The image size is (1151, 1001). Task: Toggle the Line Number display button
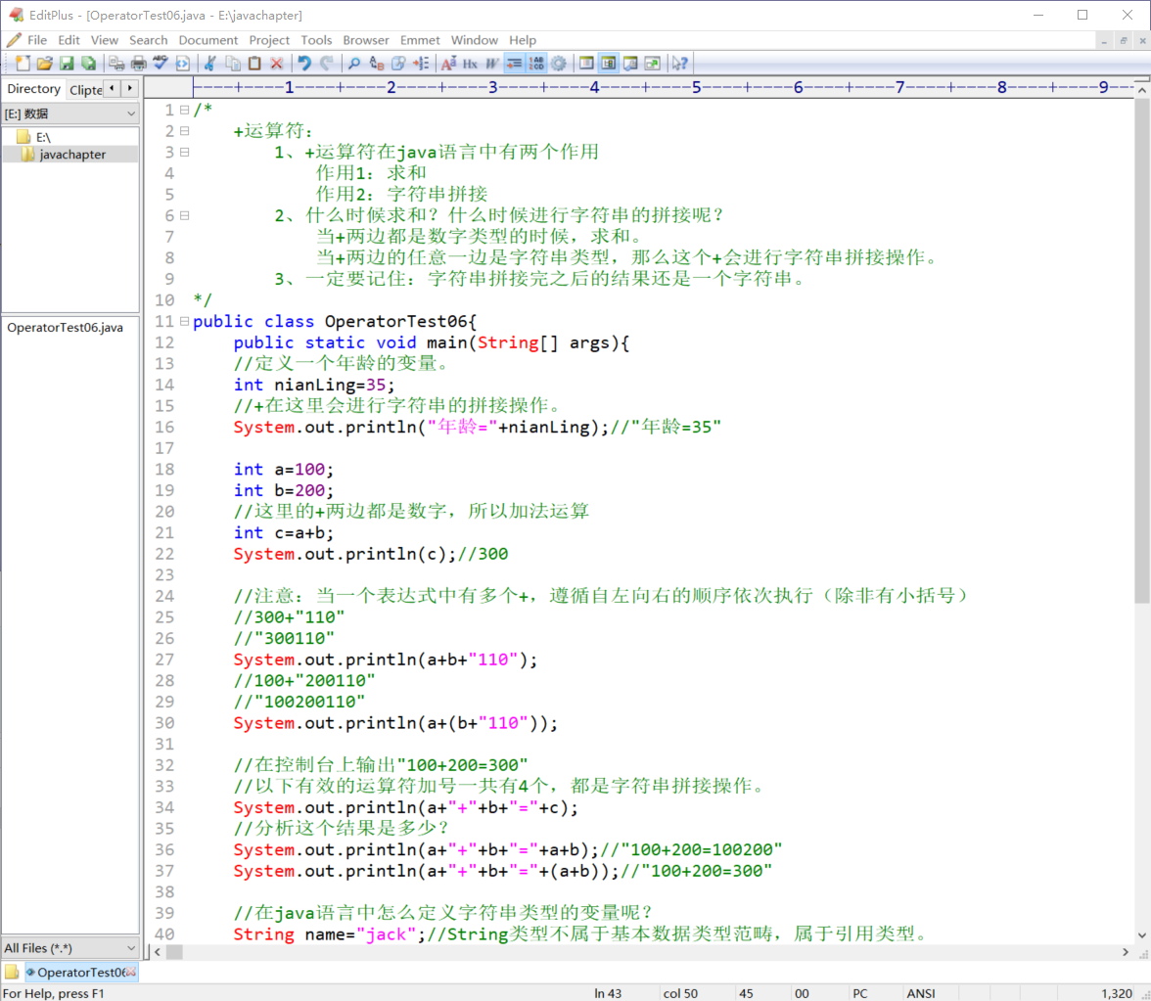pos(536,64)
